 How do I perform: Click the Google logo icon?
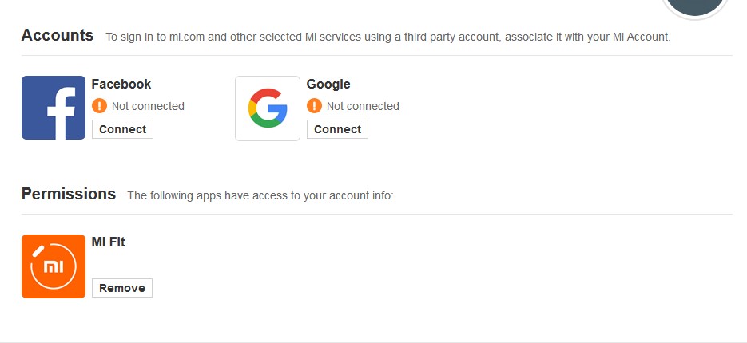click(x=268, y=108)
